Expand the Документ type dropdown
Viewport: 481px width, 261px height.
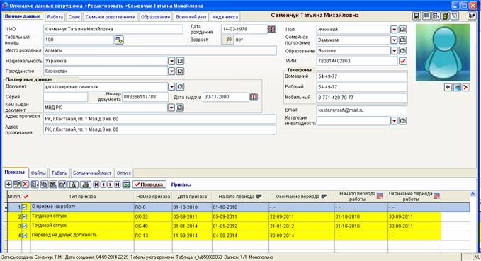pos(171,87)
